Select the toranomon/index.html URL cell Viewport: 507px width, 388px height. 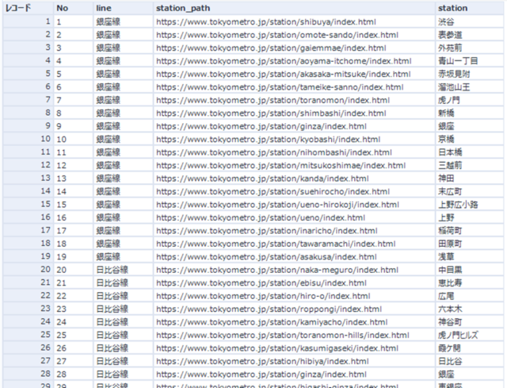pos(294,100)
